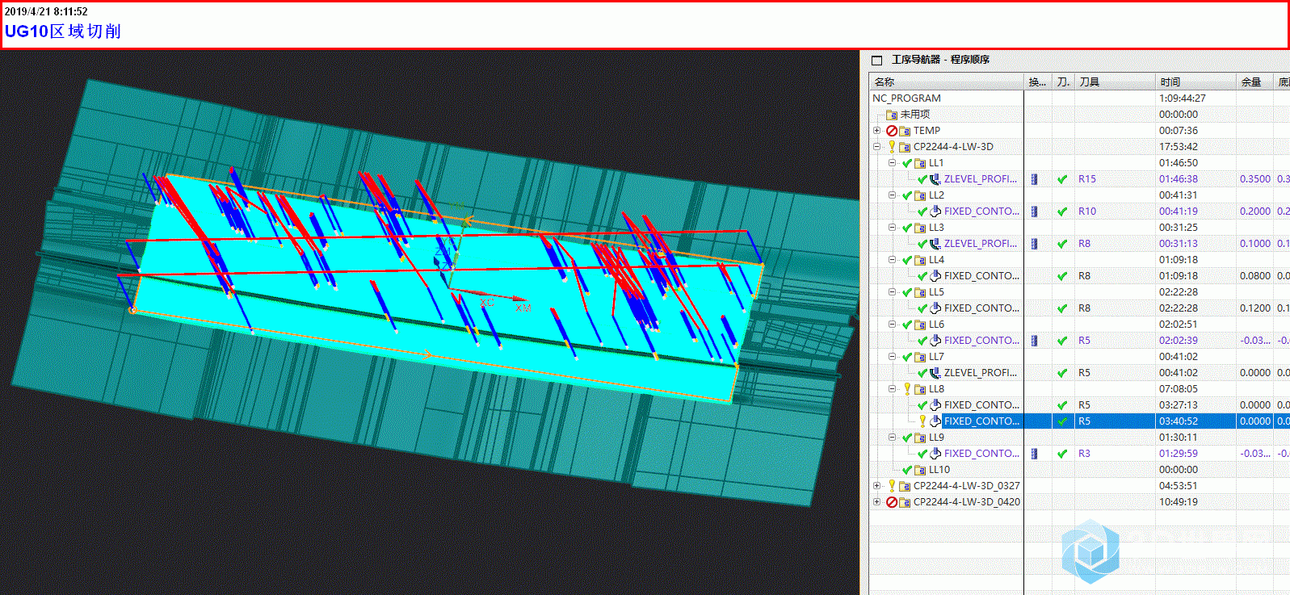Click the green check status icon beside LL10
The height and width of the screenshot is (595, 1290).
(907, 470)
